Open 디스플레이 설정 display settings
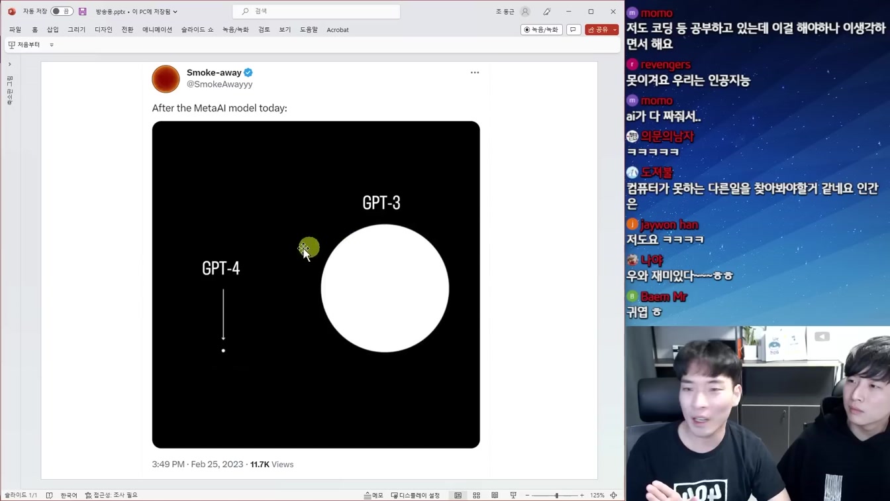Image resolution: width=890 pixels, height=501 pixels. (x=415, y=495)
